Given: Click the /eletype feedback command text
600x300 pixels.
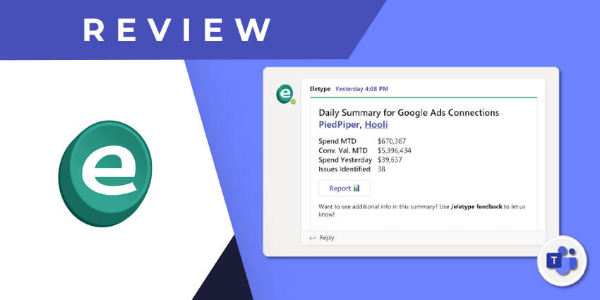Looking at the screenshot, I should pos(478,206).
